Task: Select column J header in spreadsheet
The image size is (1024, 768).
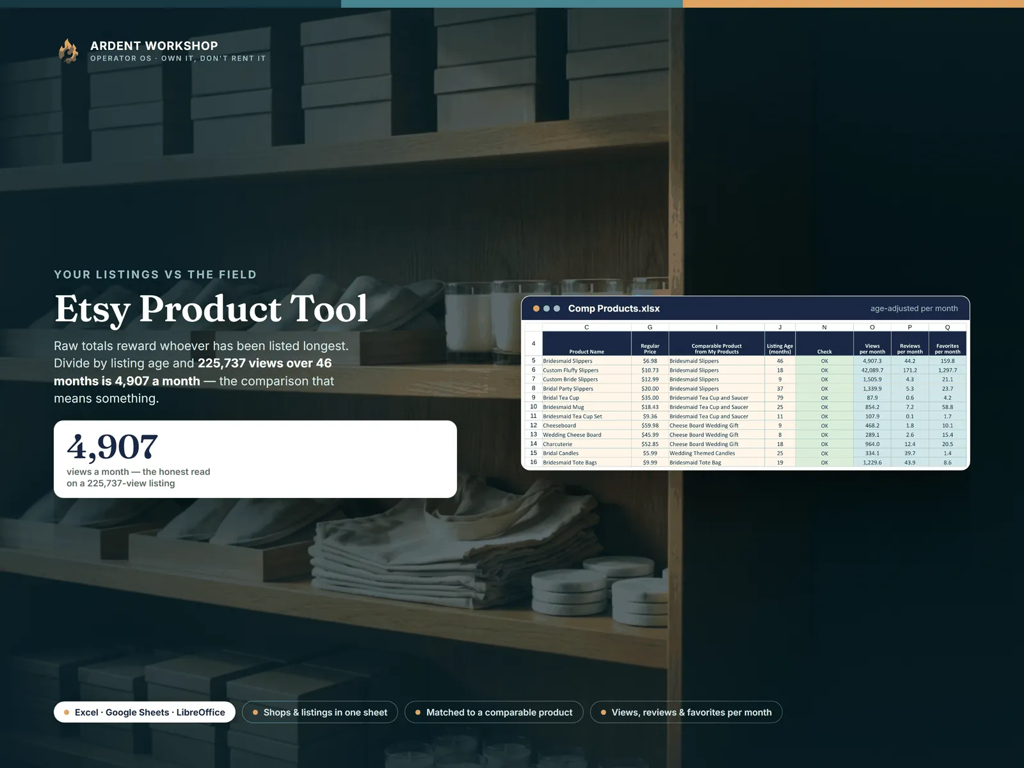Action: pyautogui.click(x=780, y=327)
